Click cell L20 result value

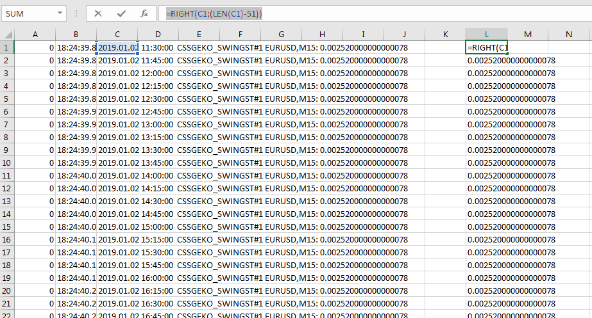coord(486,291)
